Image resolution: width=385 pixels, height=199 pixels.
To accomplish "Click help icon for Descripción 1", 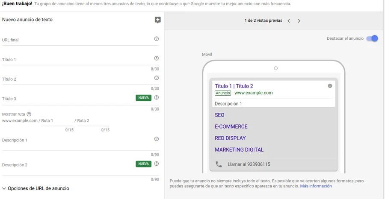I will point(157,139).
